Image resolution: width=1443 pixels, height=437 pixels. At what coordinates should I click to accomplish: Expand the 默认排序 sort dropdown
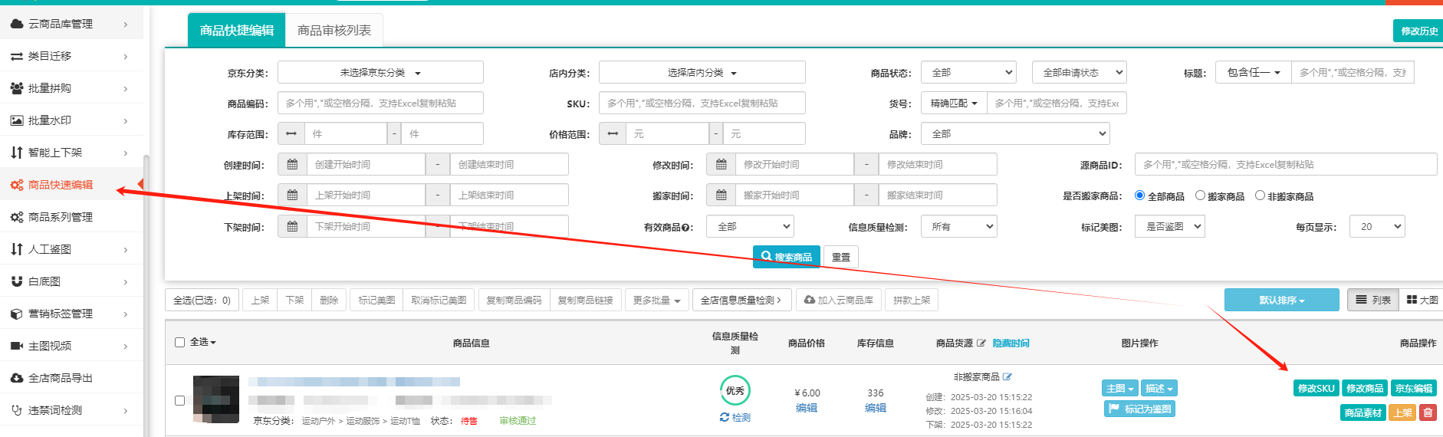tap(1281, 301)
